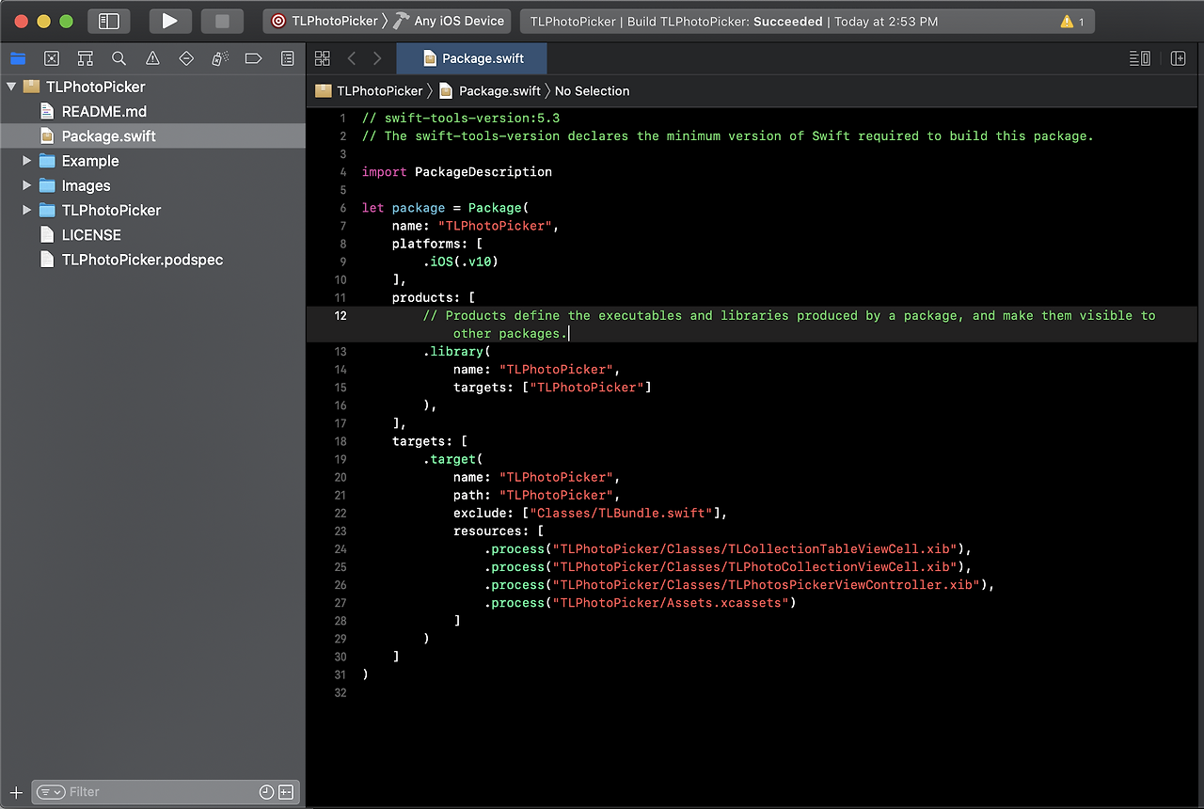
Task: Click TLPhotoPicker in the jump bar
Action: (379, 91)
